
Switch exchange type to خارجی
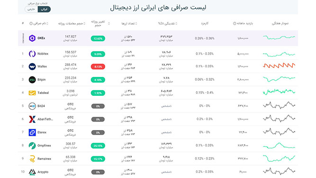[x=31, y=9]
